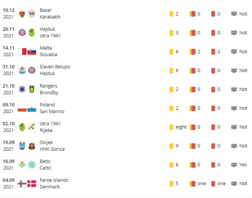The image size is (252, 198).
Task: Click the Betis club crest
Action: pos(22,165)
